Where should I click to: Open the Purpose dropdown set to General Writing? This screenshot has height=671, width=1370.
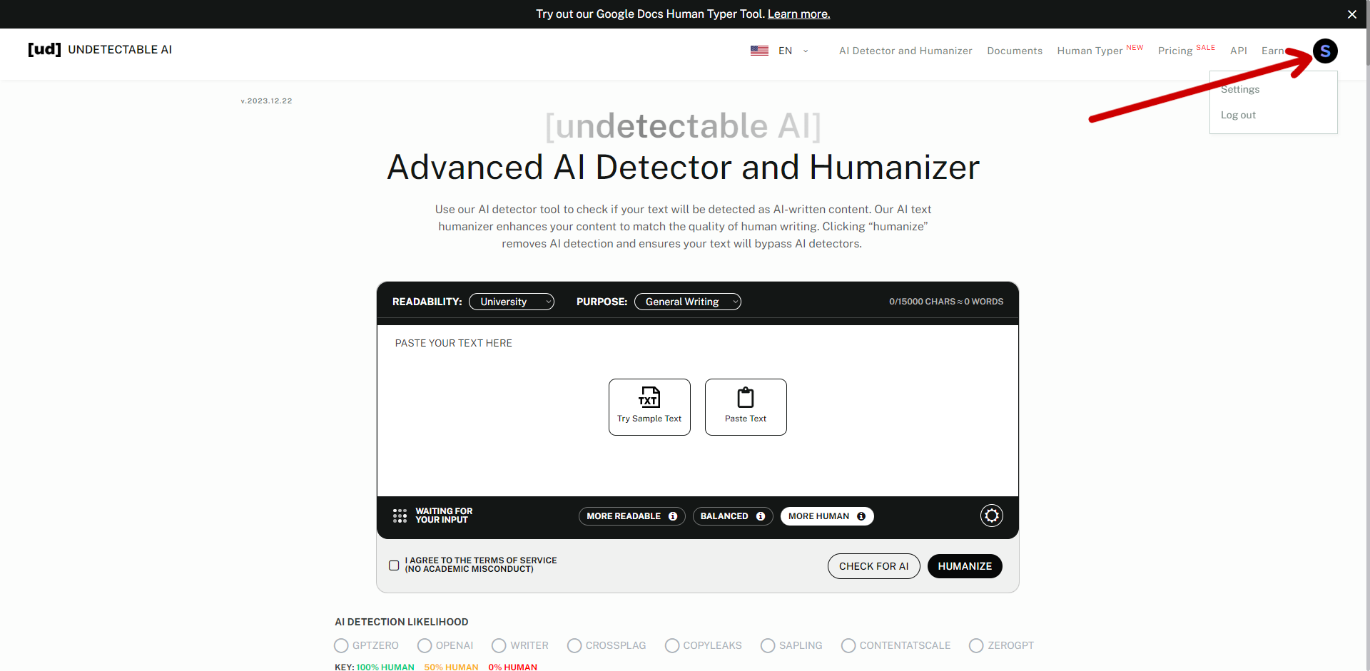688,302
